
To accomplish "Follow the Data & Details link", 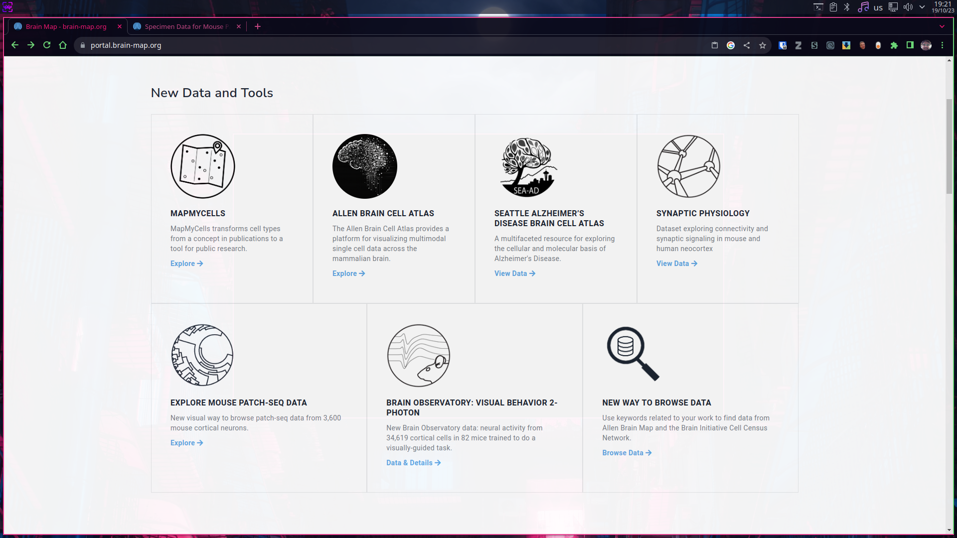I will point(413,463).
